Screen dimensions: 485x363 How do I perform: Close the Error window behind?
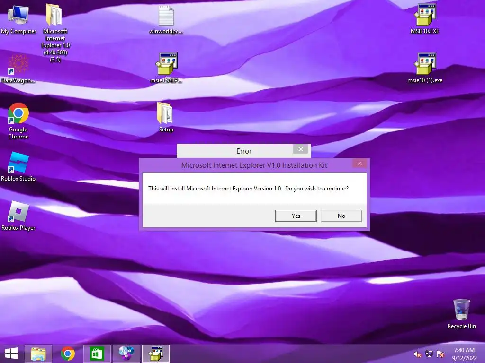[300, 149]
